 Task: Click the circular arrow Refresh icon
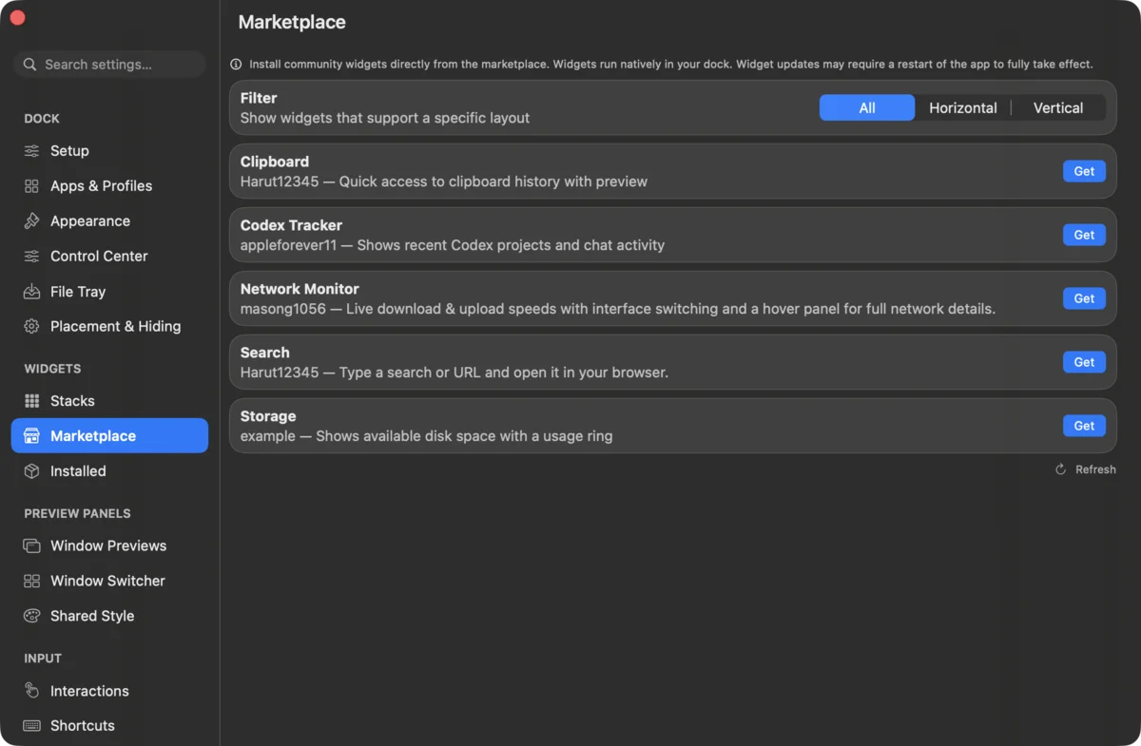point(1060,469)
